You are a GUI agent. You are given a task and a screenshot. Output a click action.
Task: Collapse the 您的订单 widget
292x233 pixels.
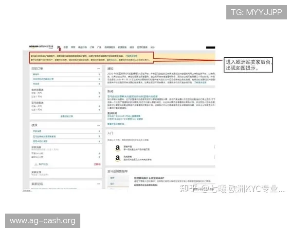pyautogui.click(x=99, y=68)
